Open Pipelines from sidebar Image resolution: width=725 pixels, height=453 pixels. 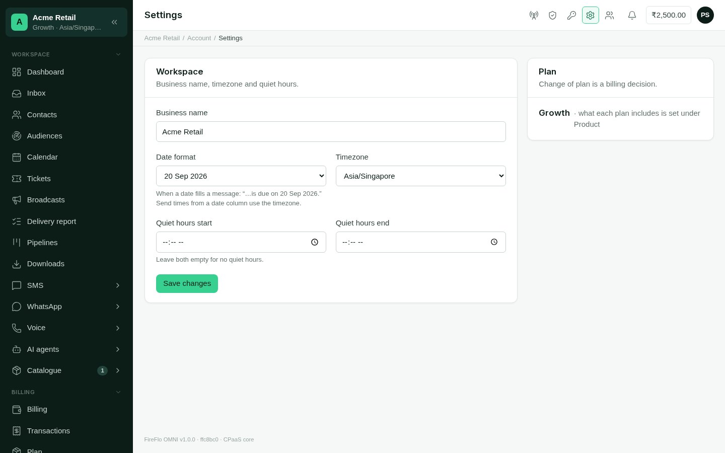point(66,243)
